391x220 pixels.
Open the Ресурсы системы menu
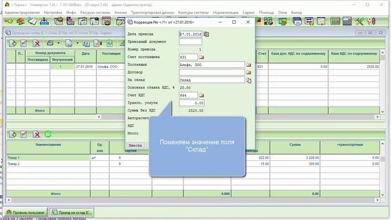click(x=95, y=12)
